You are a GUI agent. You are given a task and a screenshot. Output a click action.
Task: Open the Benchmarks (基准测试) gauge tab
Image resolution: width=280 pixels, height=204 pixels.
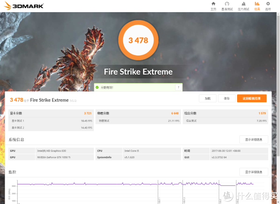[x=227, y=6]
